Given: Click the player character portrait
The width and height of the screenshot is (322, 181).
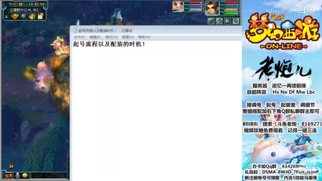Looking at the screenshot, I should tap(212, 8).
